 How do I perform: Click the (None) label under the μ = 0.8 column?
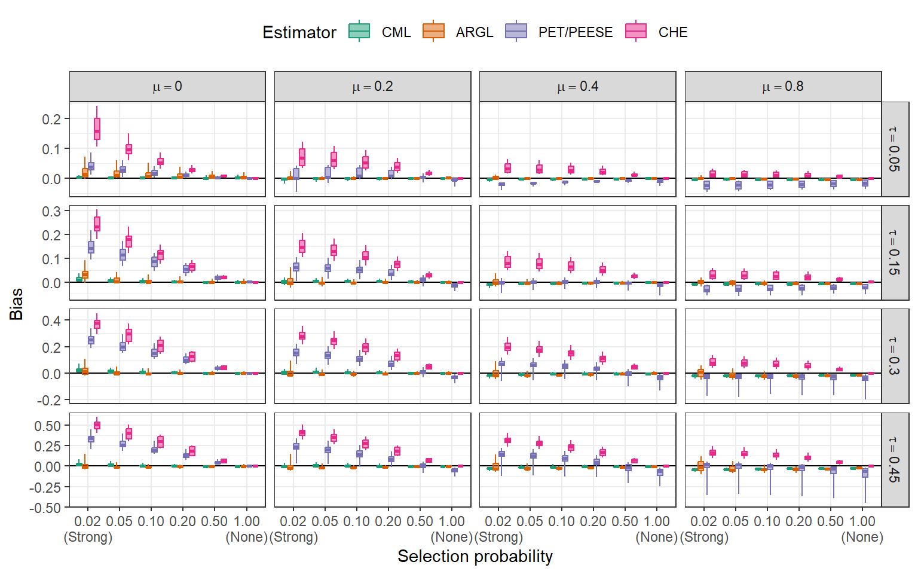[x=862, y=537]
